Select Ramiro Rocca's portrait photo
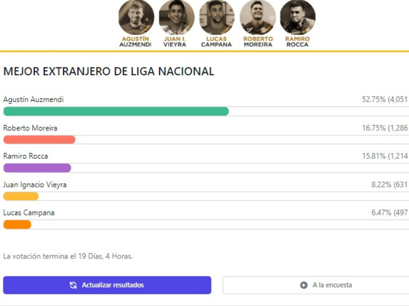This screenshot has width=409, height=306. 298,17
